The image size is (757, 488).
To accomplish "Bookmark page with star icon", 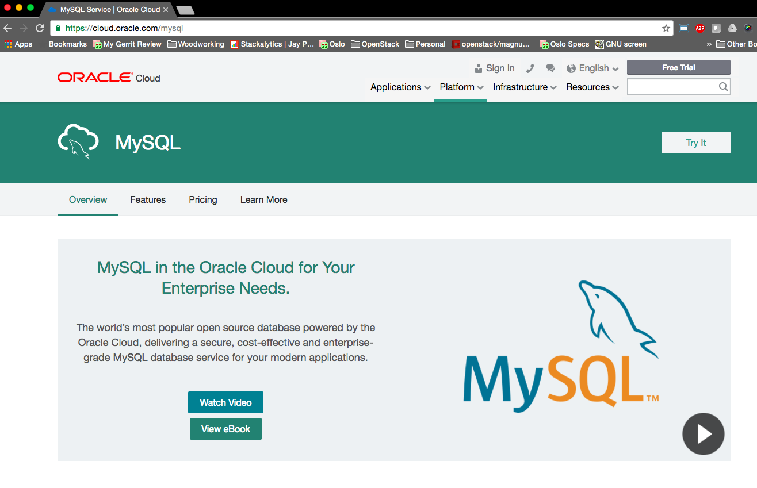I will pyautogui.click(x=666, y=28).
